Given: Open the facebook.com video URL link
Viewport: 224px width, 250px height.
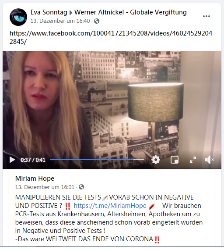Looking at the screenshot, I should 111,37.
